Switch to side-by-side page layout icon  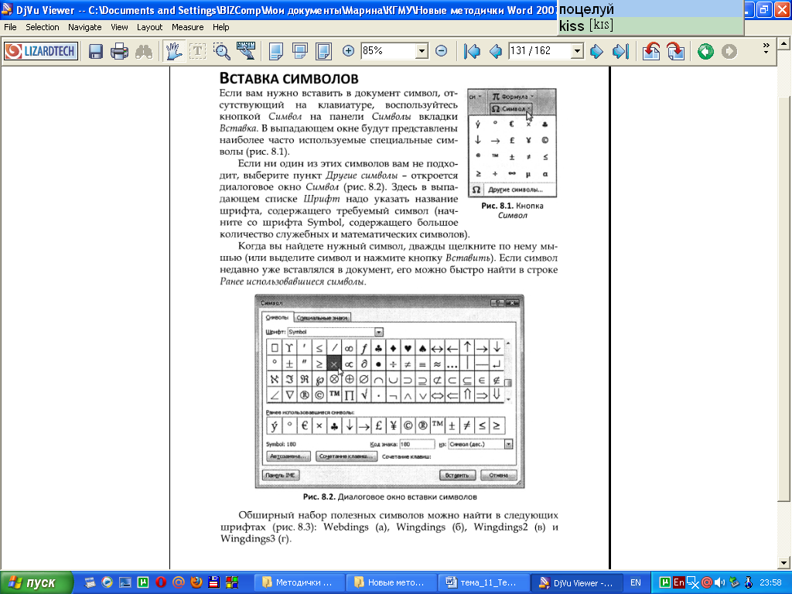click(x=323, y=51)
